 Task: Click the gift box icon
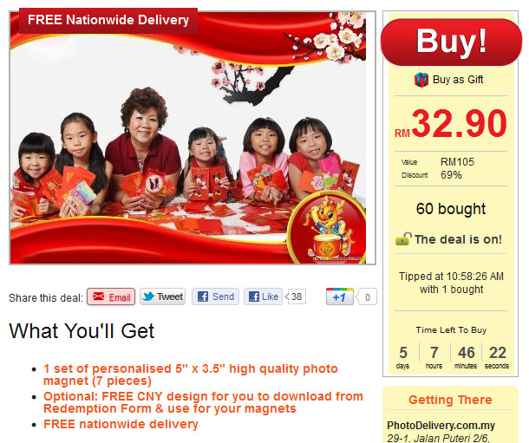421,80
